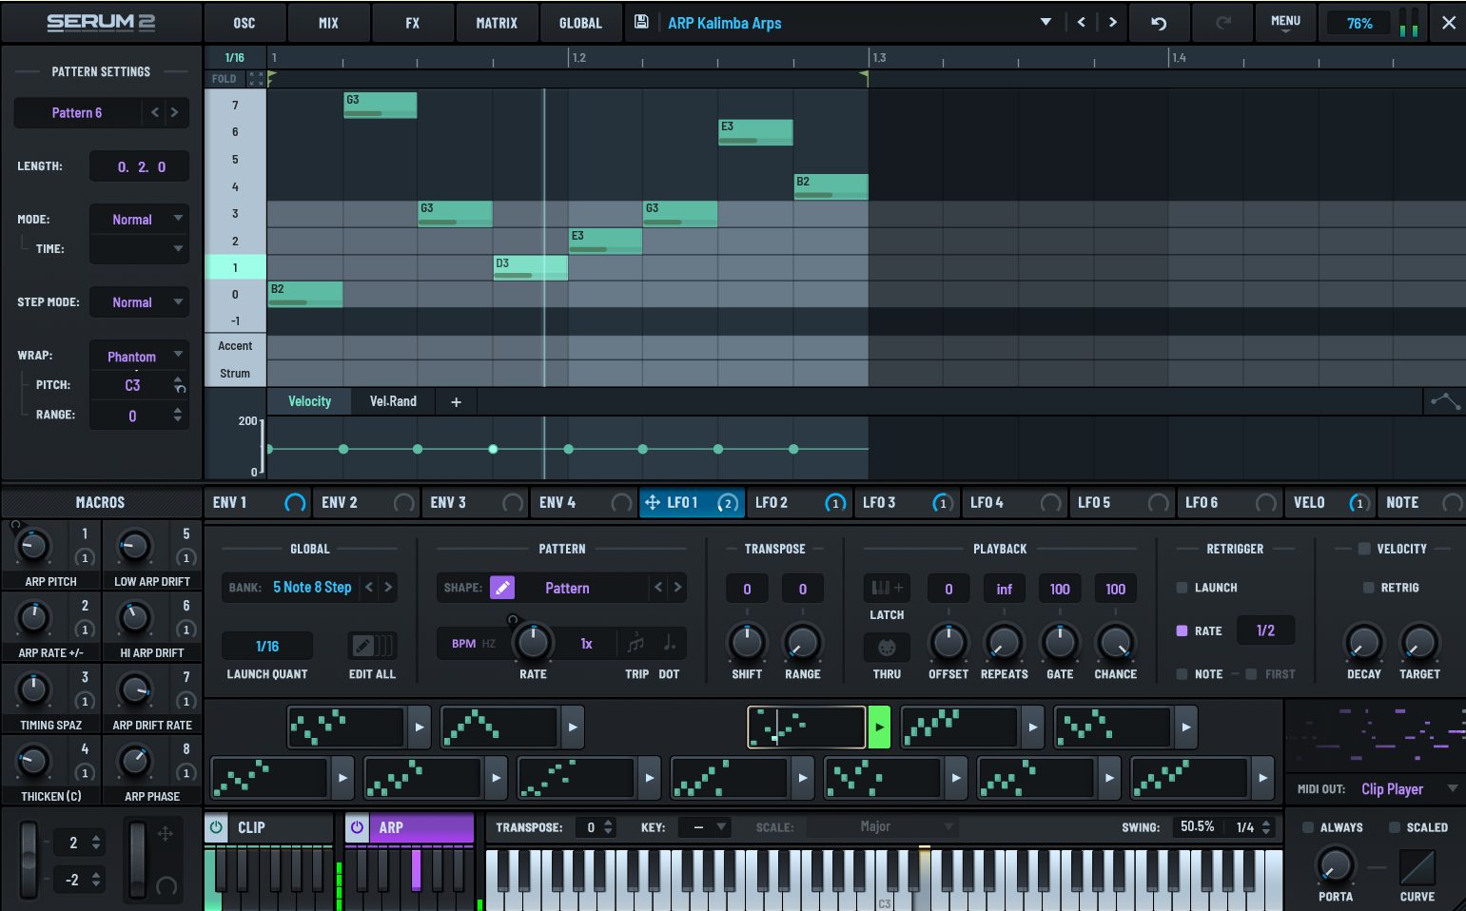Screen dimensions: 1466x911
Task: Click the green play arrow on the highlighted pattern thumbnail
Action: 878,727
